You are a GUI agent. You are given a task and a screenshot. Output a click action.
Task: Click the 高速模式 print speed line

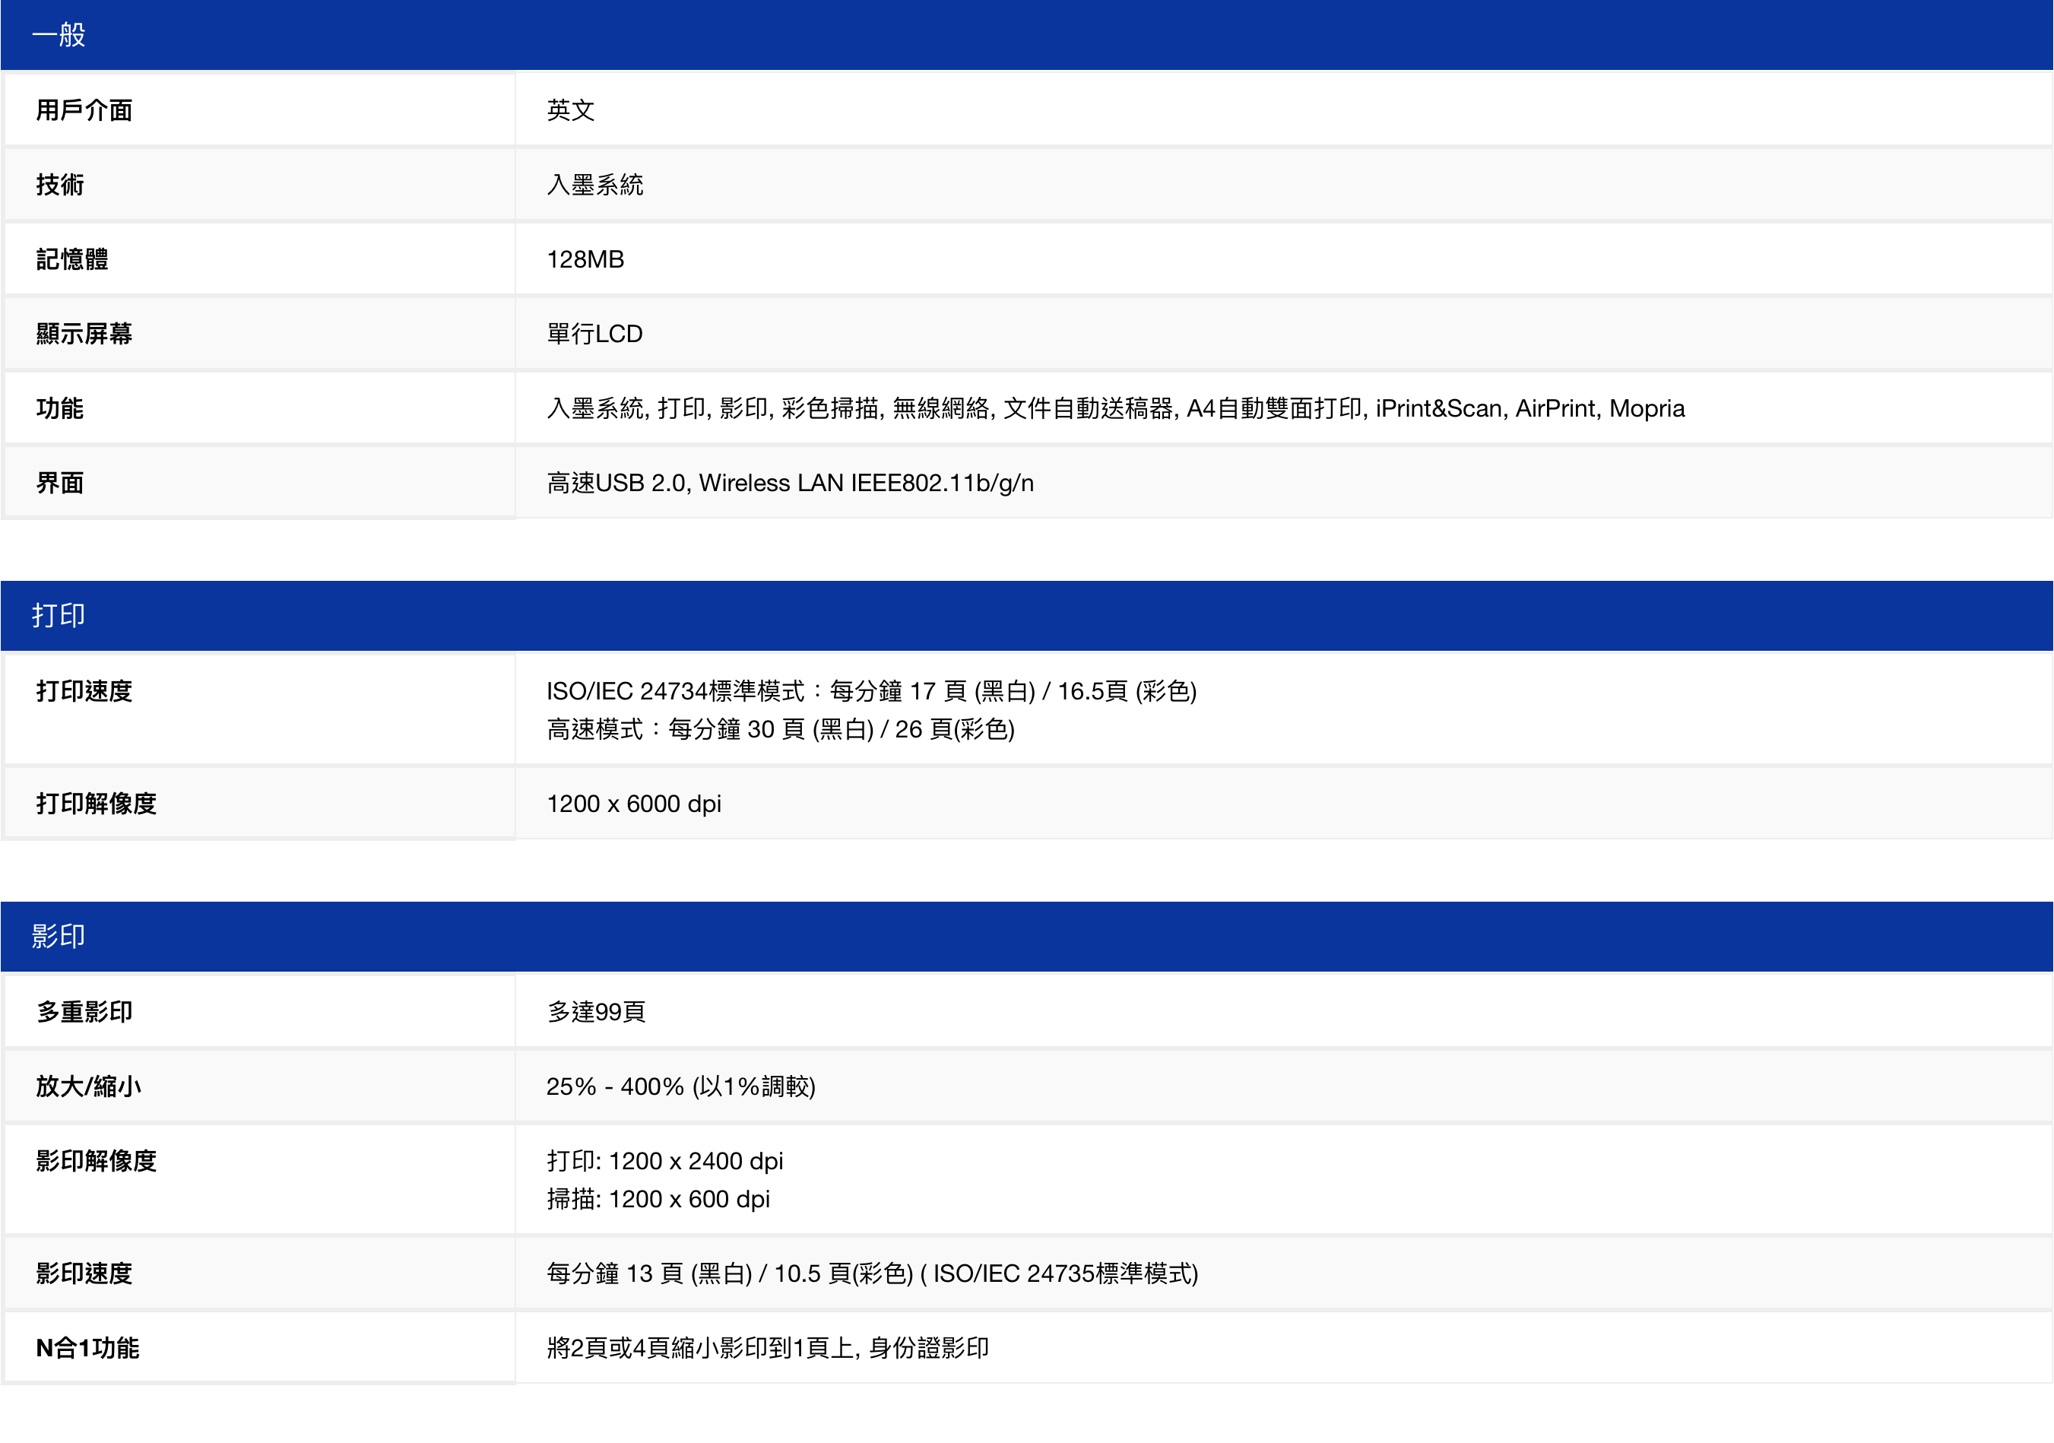pos(780,729)
